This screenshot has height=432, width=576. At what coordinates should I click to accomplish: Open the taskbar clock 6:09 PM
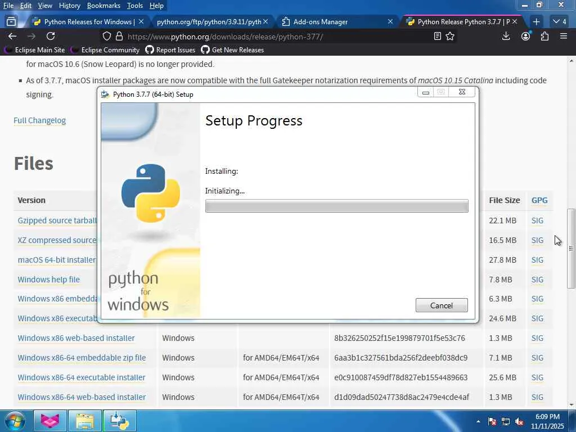[x=547, y=421]
